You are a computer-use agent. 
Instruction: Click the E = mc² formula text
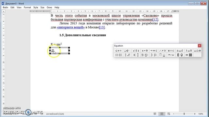tap(56, 44)
